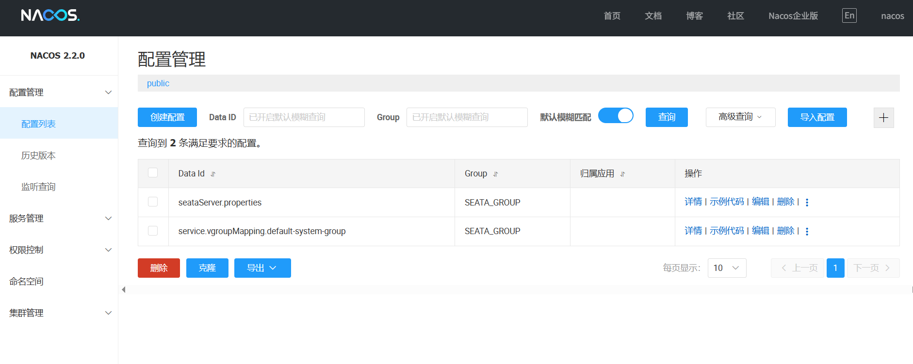Open more actions for seataServer.properties
913x364 pixels.
tap(807, 202)
